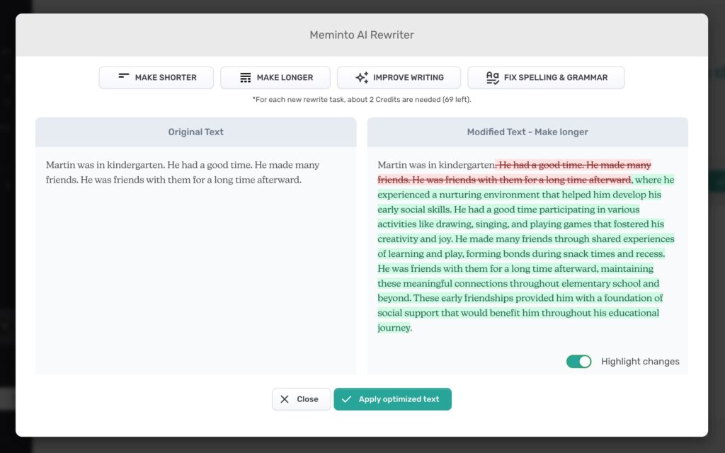Apply optimized text to the document
Screen dimensions: 725x453
(x=392, y=399)
